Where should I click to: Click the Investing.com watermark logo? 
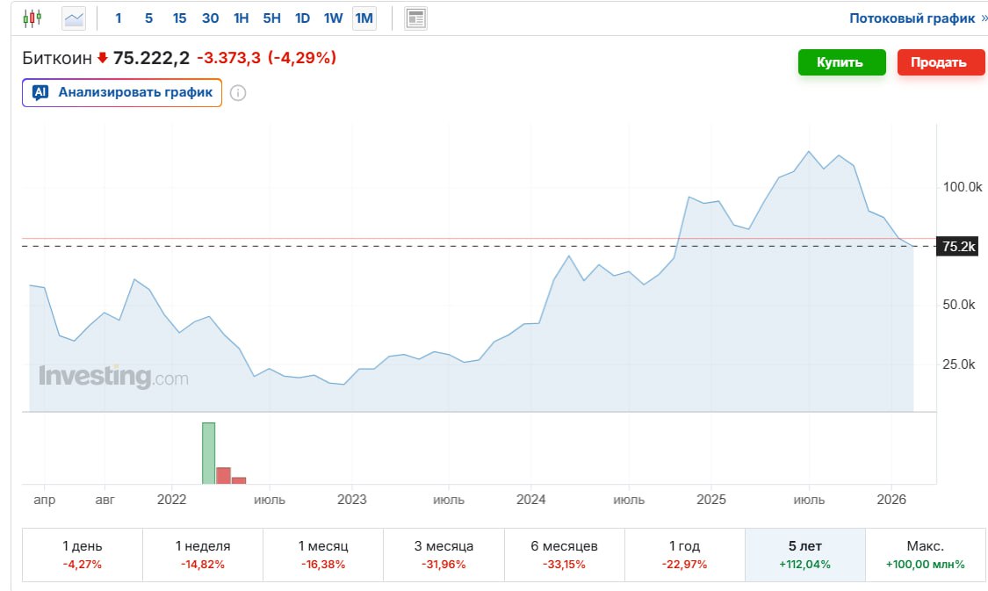pos(113,377)
